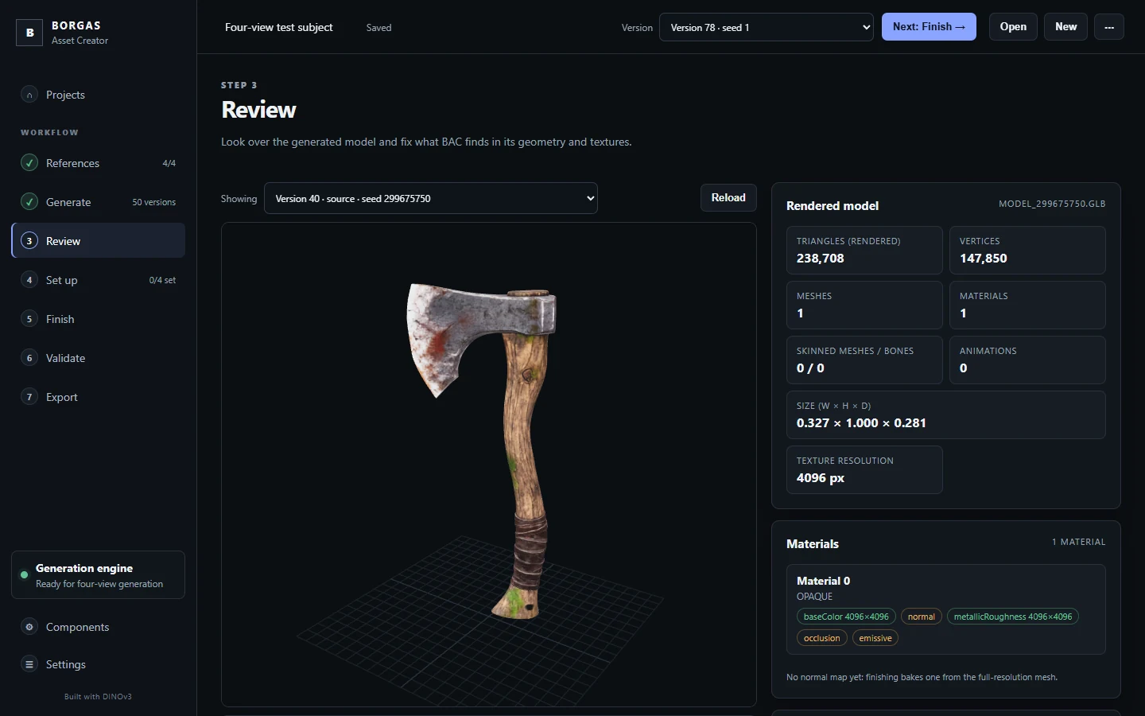Open the more options ellipsis button
Image resolution: width=1145 pixels, height=716 pixels.
tap(1109, 27)
